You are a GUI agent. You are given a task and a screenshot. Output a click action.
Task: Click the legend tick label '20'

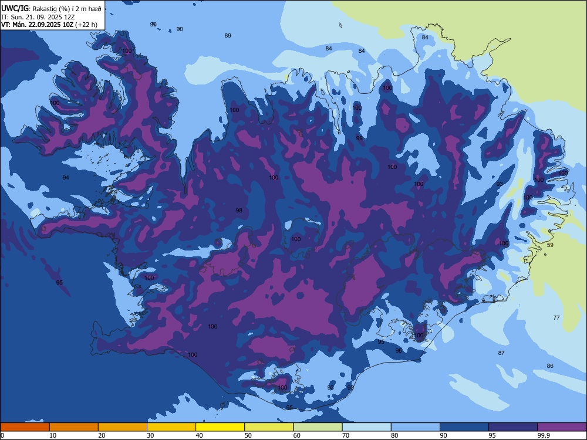pos(102,435)
